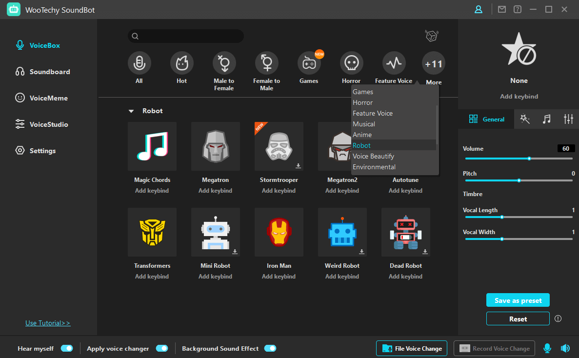Click the voice search input field

(x=186, y=36)
